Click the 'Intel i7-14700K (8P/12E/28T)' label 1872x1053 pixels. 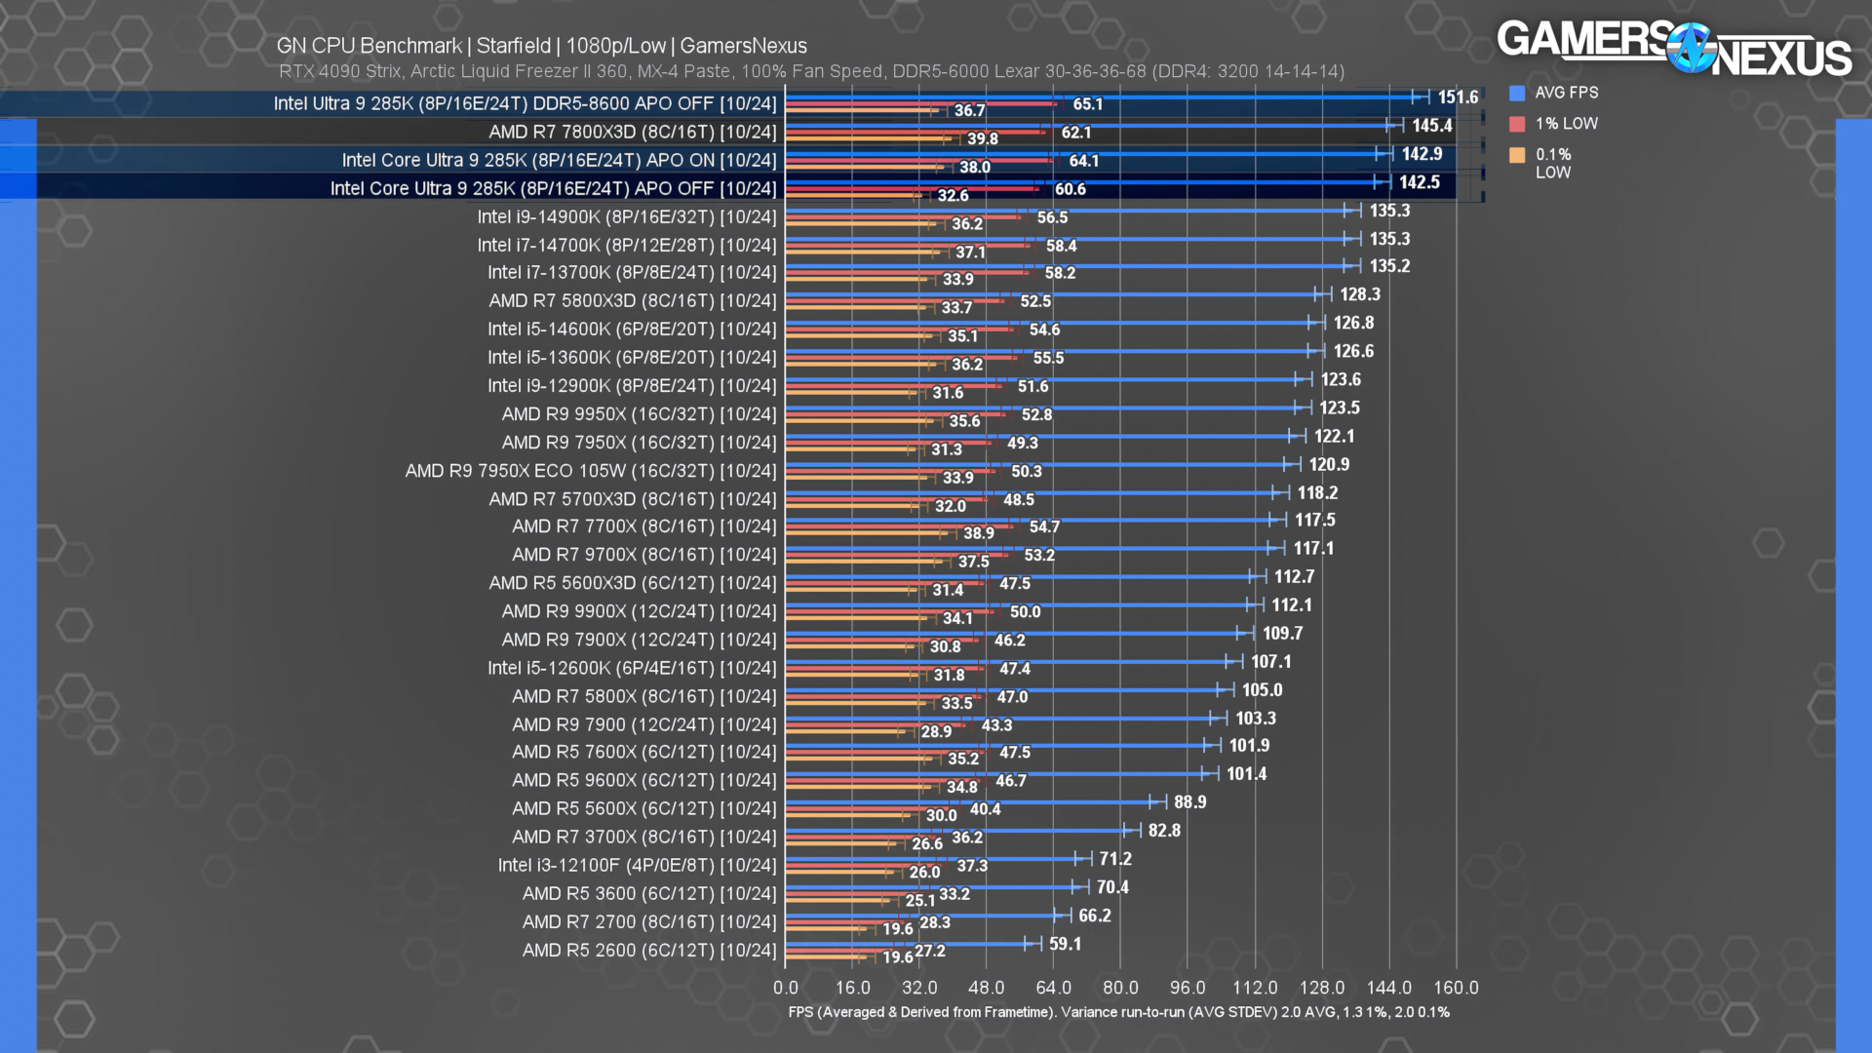627,245
